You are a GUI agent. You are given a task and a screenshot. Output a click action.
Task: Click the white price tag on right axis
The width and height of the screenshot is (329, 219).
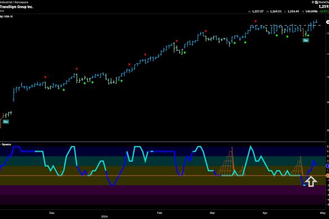(x=327, y=22)
